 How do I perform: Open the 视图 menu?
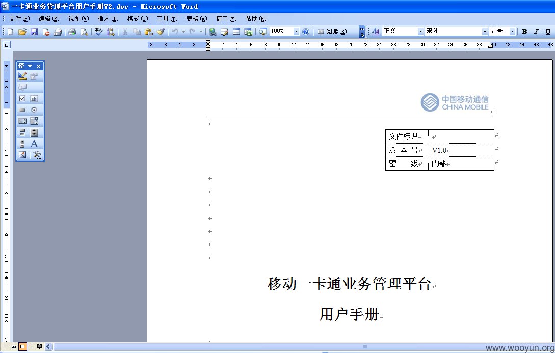[x=78, y=19]
